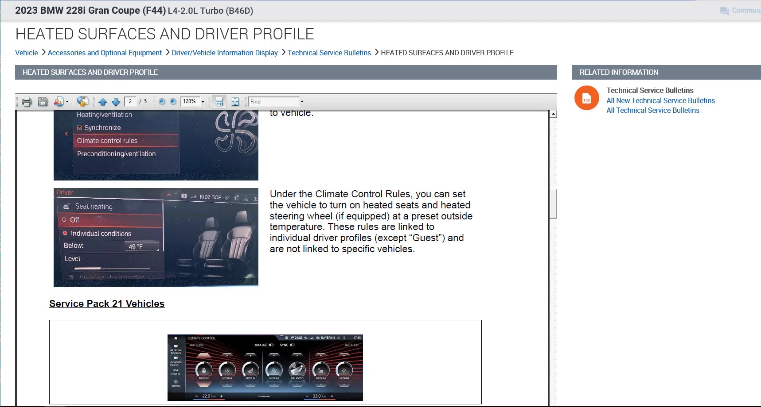Click the Find text field
The image size is (761, 407).
click(x=274, y=101)
